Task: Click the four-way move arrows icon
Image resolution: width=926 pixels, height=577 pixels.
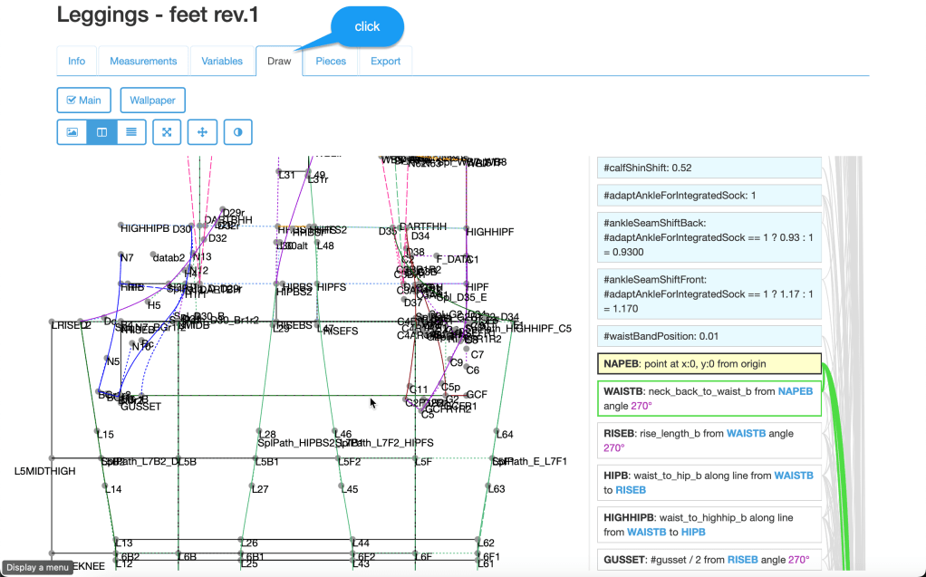Action: coord(202,132)
